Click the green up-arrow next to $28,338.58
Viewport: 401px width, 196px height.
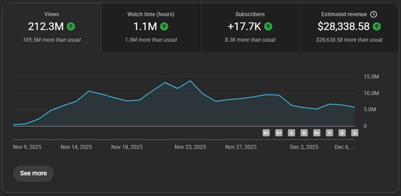click(x=377, y=26)
